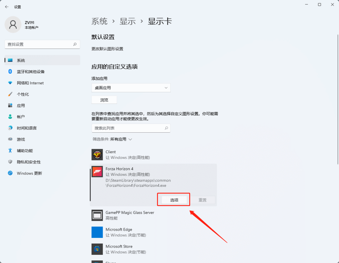Select the Microsoft Store app icon
339x263 pixels.
(x=97, y=249)
